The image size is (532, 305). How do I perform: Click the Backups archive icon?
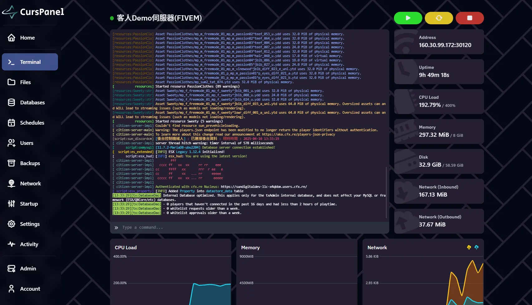coord(12,163)
